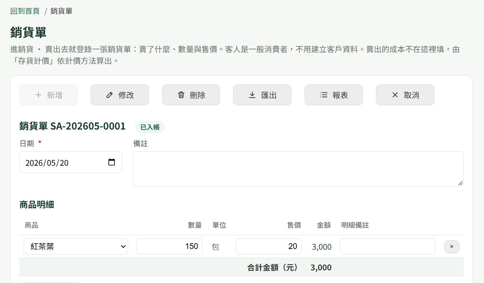484x283 pixels.
Task: Click the 修改 edit button
Action: [x=120, y=95]
